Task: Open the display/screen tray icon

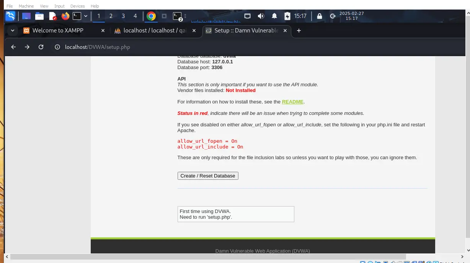Action: click(x=248, y=16)
